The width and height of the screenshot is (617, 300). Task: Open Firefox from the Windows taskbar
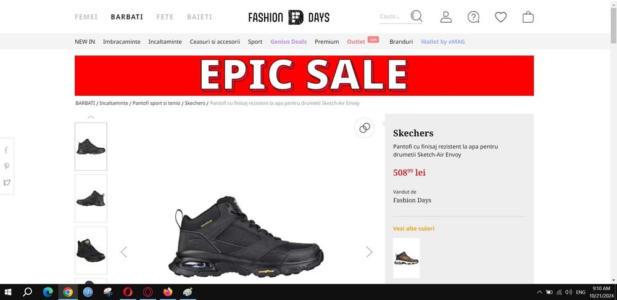168,292
